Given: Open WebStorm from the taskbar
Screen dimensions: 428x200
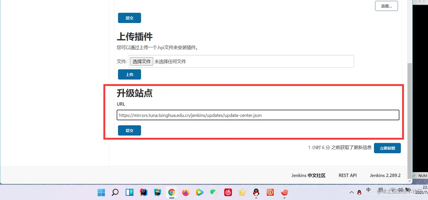Looking at the screenshot, I should click(x=158, y=192).
